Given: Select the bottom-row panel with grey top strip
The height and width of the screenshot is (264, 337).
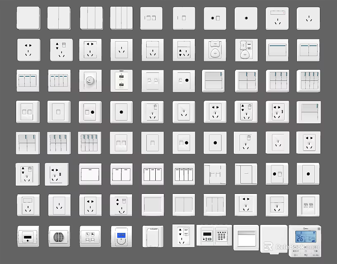Looking at the screenshot, I should click(246, 237).
